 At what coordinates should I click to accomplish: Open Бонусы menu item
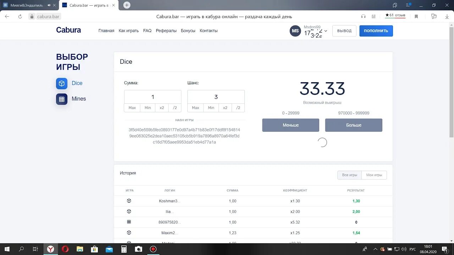click(188, 31)
